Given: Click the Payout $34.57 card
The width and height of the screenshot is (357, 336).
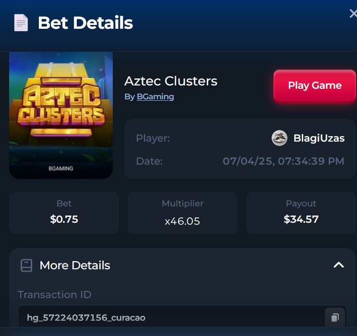Looking at the screenshot, I should (x=301, y=213).
